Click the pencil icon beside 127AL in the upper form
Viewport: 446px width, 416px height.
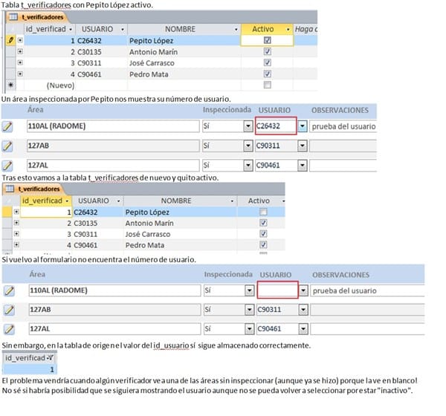coord(7,166)
